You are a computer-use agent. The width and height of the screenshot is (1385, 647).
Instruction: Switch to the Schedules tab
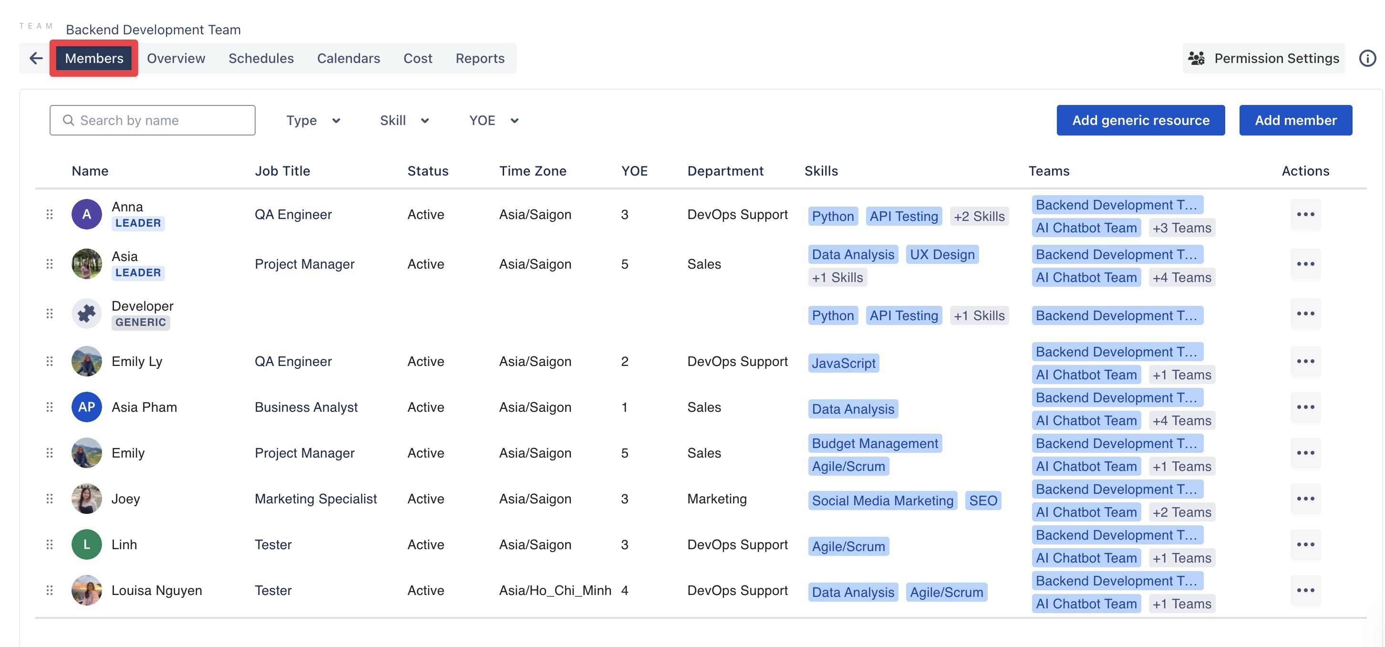(x=261, y=58)
